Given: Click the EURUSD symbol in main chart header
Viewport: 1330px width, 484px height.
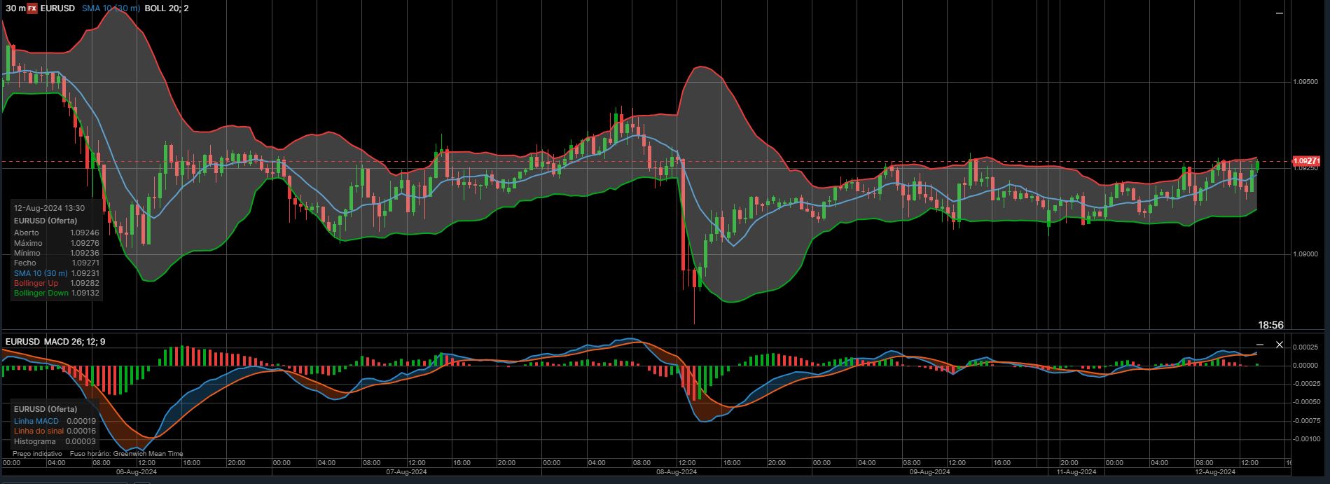Looking at the screenshot, I should tap(57, 8).
